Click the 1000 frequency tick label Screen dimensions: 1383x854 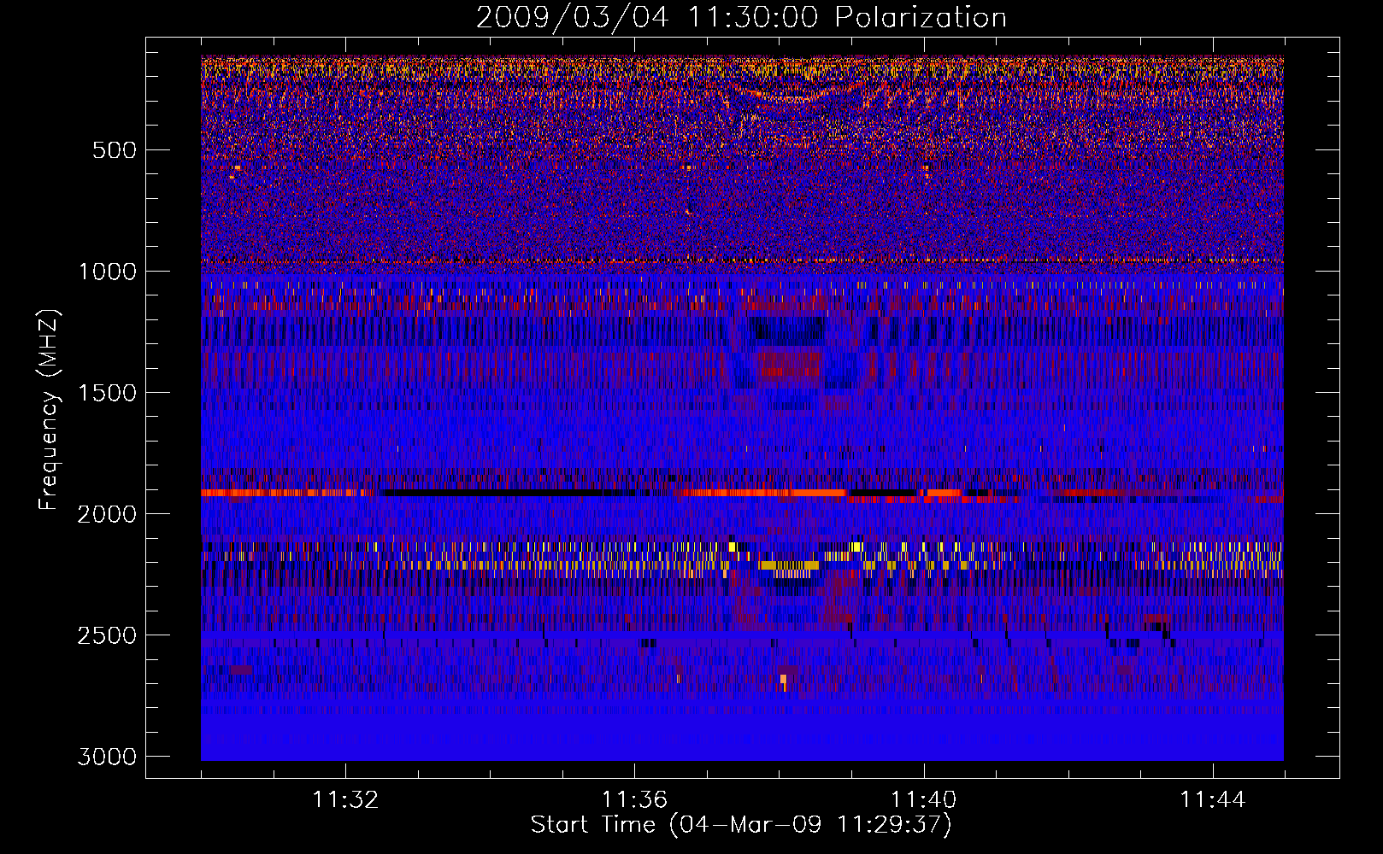pyautogui.click(x=107, y=272)
